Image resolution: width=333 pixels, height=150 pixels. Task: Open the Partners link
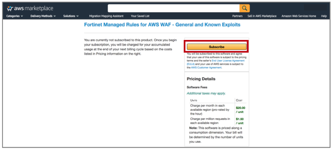237,16
